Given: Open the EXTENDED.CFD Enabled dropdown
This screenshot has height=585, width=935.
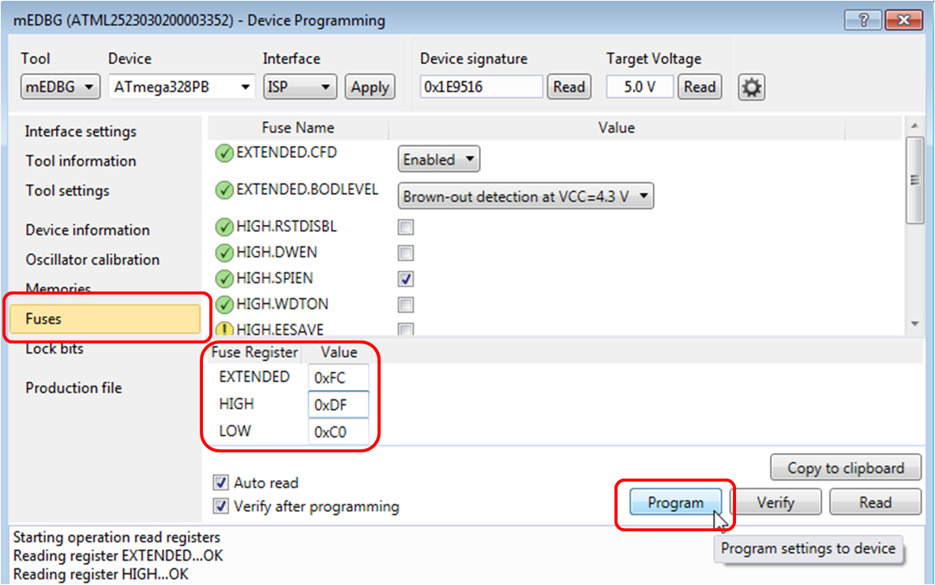Looking at the screenshot, I should pos(438,159).
